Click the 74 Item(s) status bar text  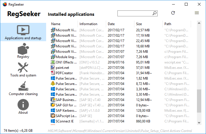click(x=18, y=131)
